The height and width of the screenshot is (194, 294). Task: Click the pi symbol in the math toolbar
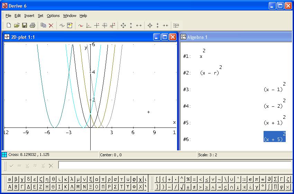click(256, 179)
